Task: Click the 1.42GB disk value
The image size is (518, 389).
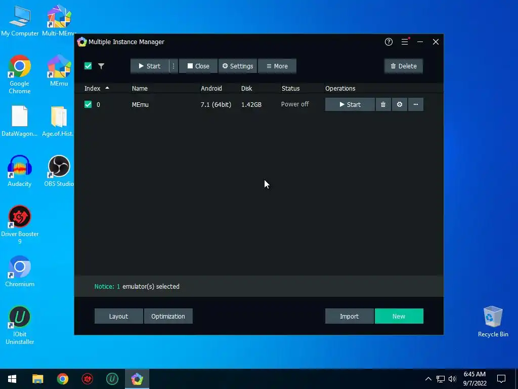Action: click(251, 104)
